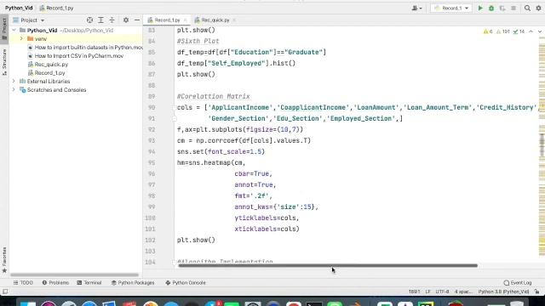Fold the code block at line 104
Viewport: 545px width, 306px height.
click(x=175, y=262)
